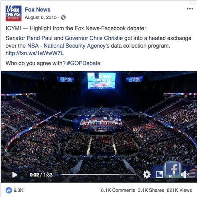Open the NSA - National Security Agency page
The width and height of the screenshot is (197, 197).
click(67, 46)
